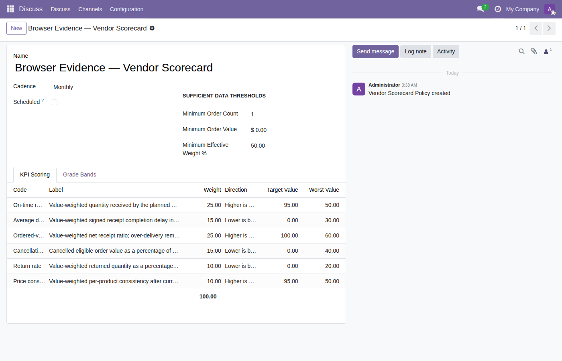
Task: Click breadcrumb Browser Evidence — Vendor Scorecard
Action: [88, 28]
